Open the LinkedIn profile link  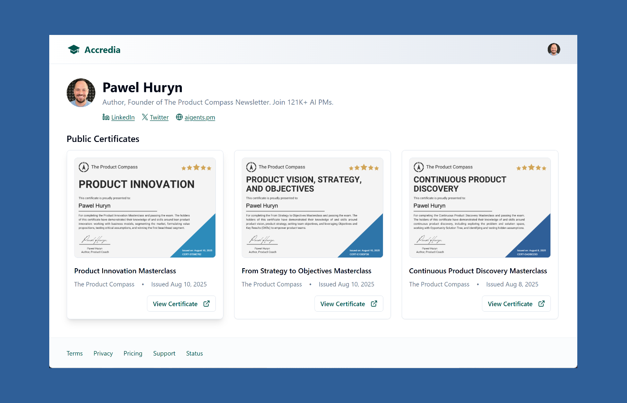tap(123, 117)
